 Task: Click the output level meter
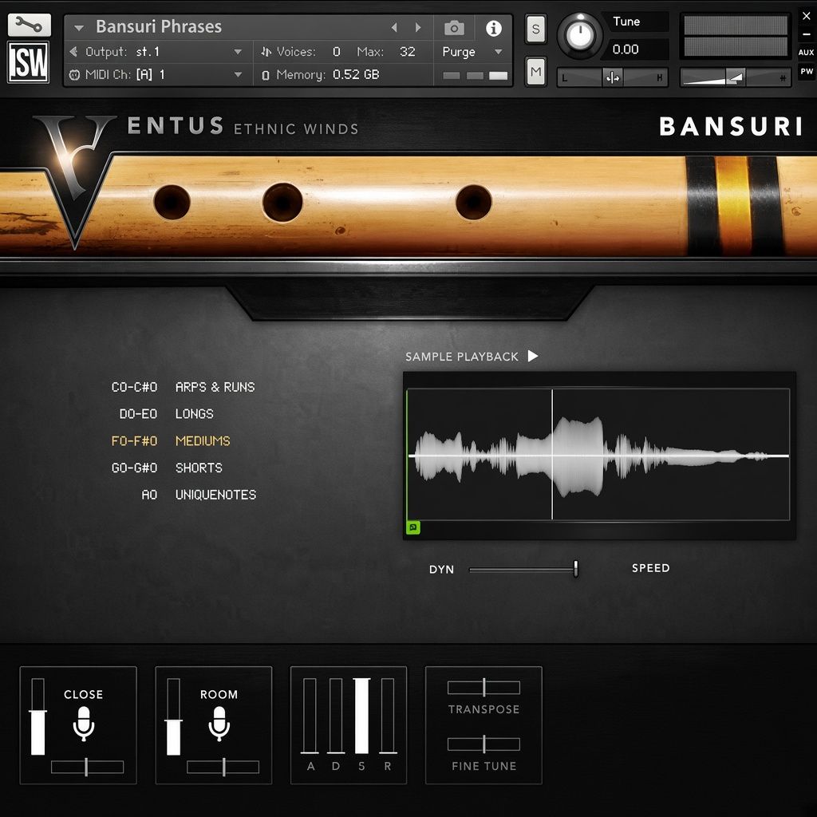click(735, 35)
